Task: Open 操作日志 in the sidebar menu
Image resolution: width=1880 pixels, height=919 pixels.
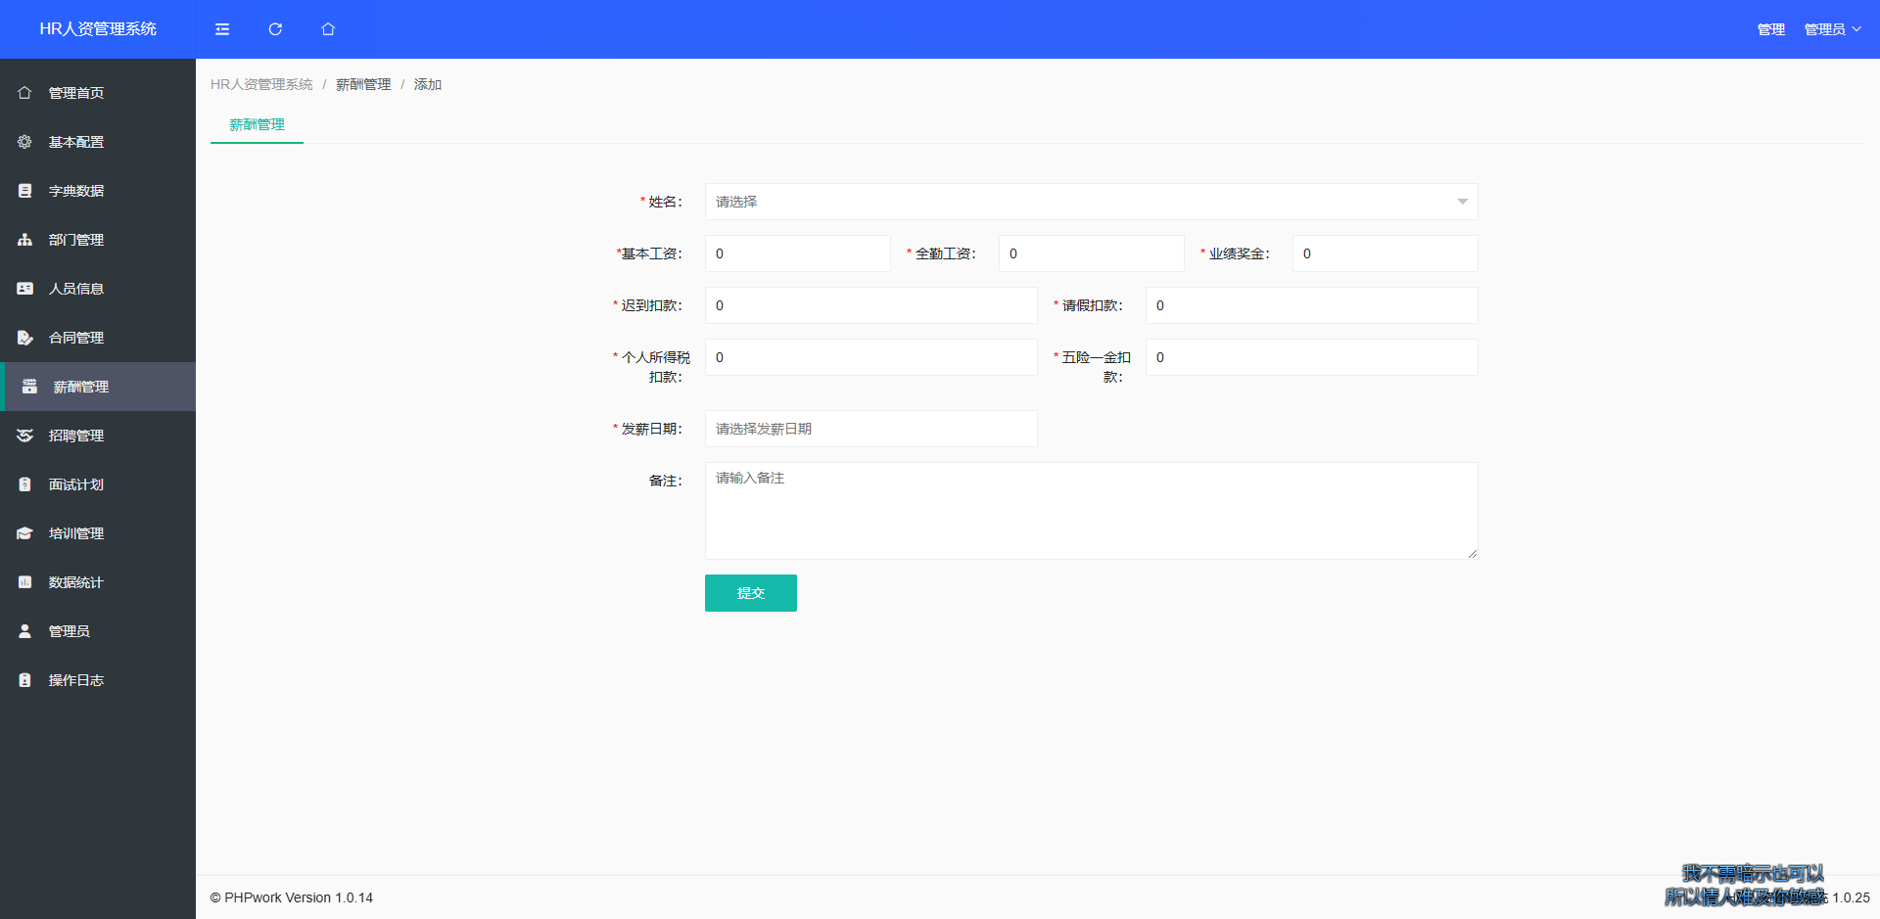Action: click(x=76, y=680)
